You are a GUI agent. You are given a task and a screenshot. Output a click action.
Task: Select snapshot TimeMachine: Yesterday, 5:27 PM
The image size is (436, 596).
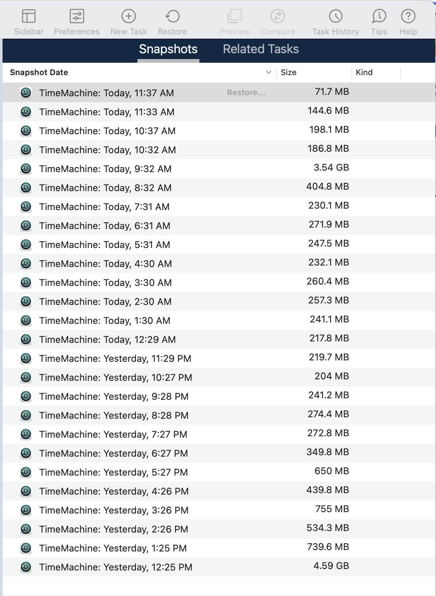tap(219, 472)
